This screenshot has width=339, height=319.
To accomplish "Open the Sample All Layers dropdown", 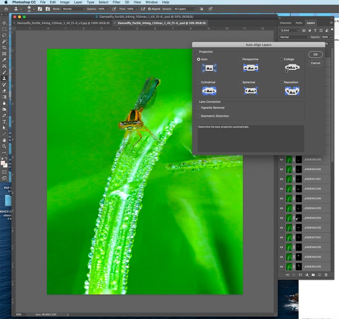I will pyautogui.click(x=185, y=9).
